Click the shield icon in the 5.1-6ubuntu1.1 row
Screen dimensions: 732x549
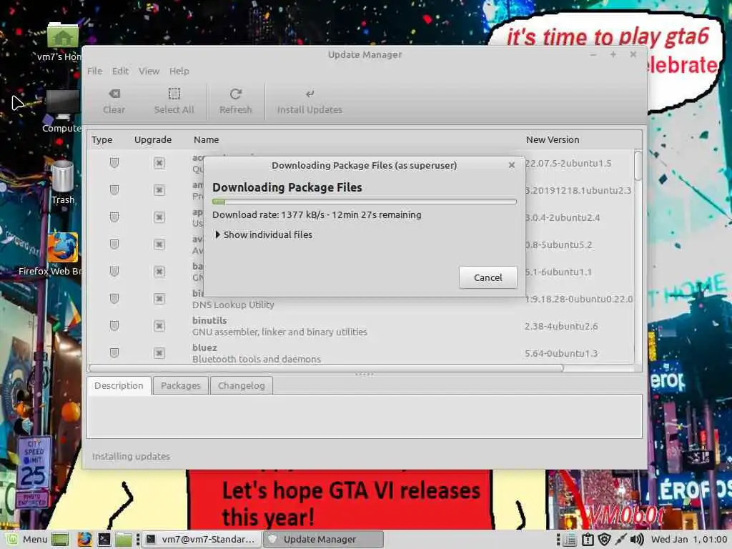[x=114, y=271]
